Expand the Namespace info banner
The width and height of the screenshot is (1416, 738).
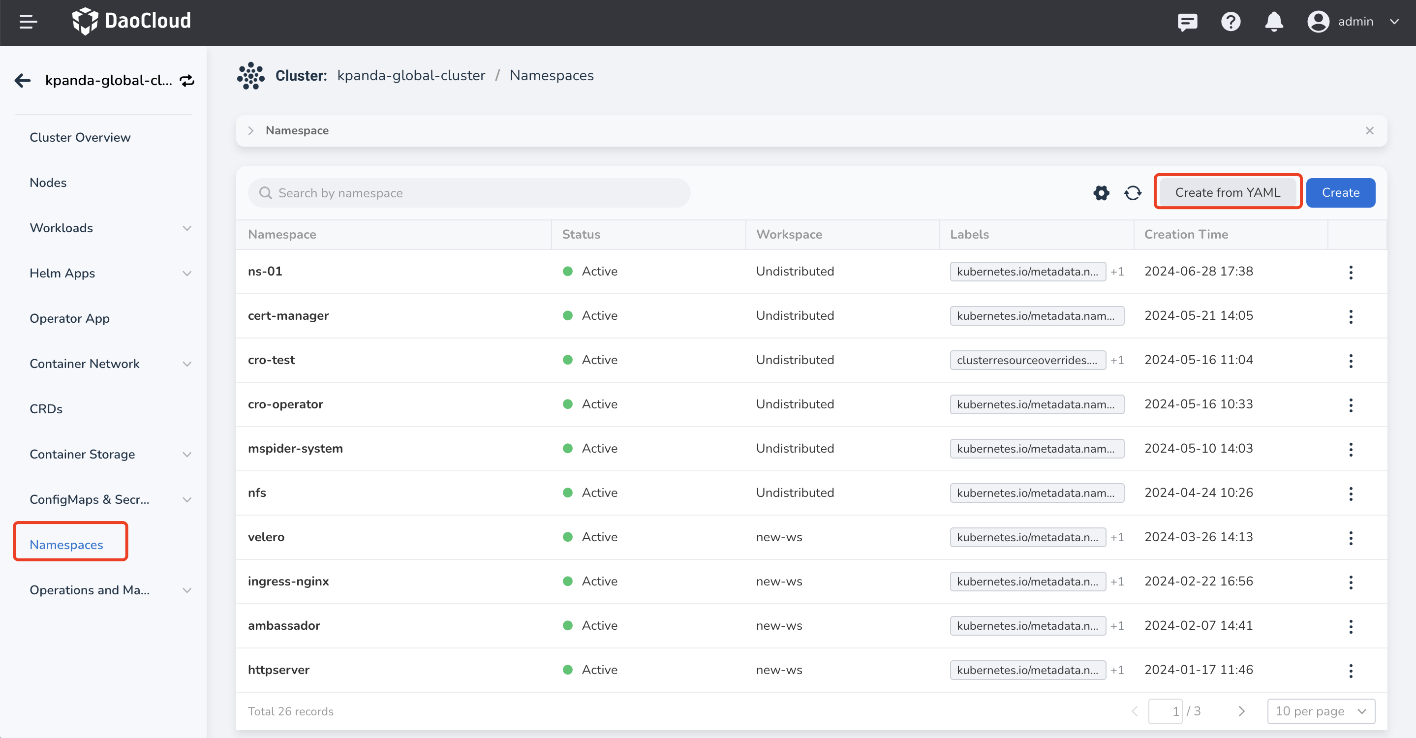click(x=250, y=131)
